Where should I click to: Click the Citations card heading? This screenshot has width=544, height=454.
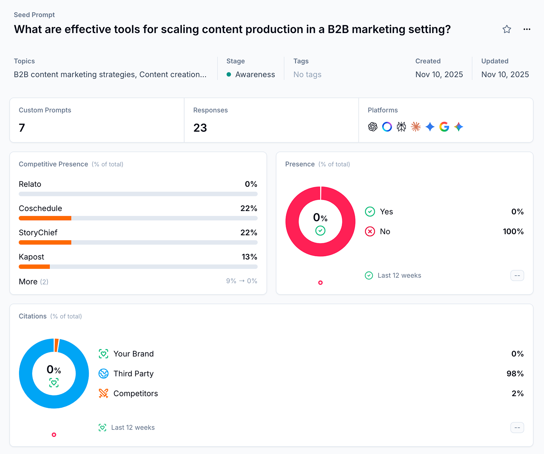click(33, 316)
